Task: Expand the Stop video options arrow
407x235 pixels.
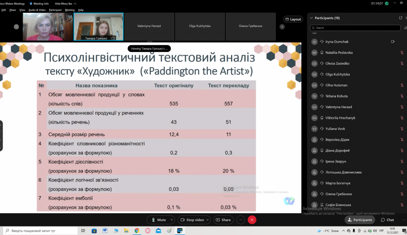Action: coord(208,220)
